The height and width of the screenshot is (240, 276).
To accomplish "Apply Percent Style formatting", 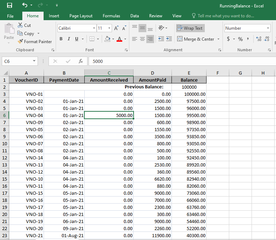I will (x=240, y=39).
